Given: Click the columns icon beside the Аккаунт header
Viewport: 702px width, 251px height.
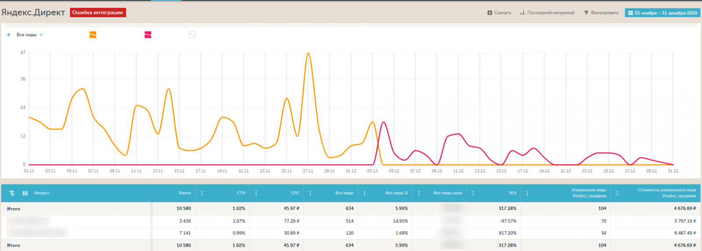Looking at the screenshot, I should [x=25, y=193].
